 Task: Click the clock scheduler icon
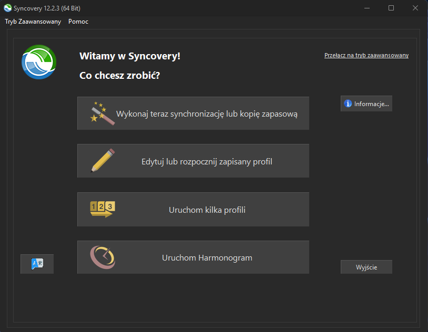coord(103,257)
